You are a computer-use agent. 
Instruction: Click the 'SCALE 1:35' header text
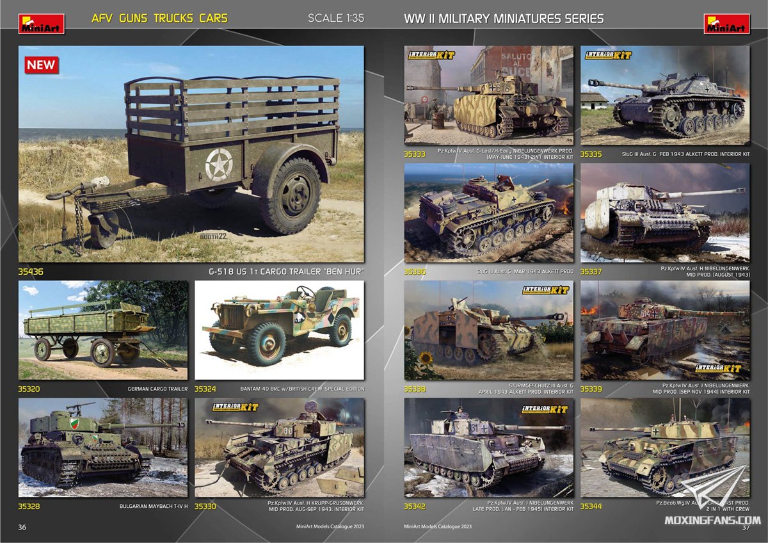(336, 19)
